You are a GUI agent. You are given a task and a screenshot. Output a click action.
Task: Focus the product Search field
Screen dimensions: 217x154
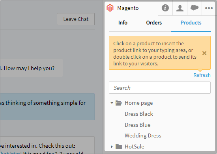click(160, 88)
